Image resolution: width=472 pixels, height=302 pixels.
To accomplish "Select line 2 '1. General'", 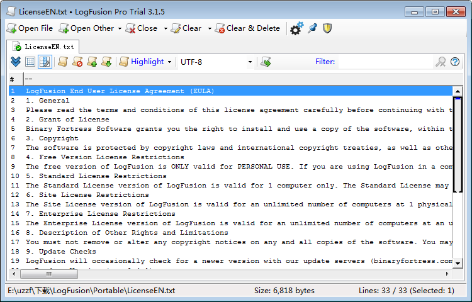I will coord(230,101).
